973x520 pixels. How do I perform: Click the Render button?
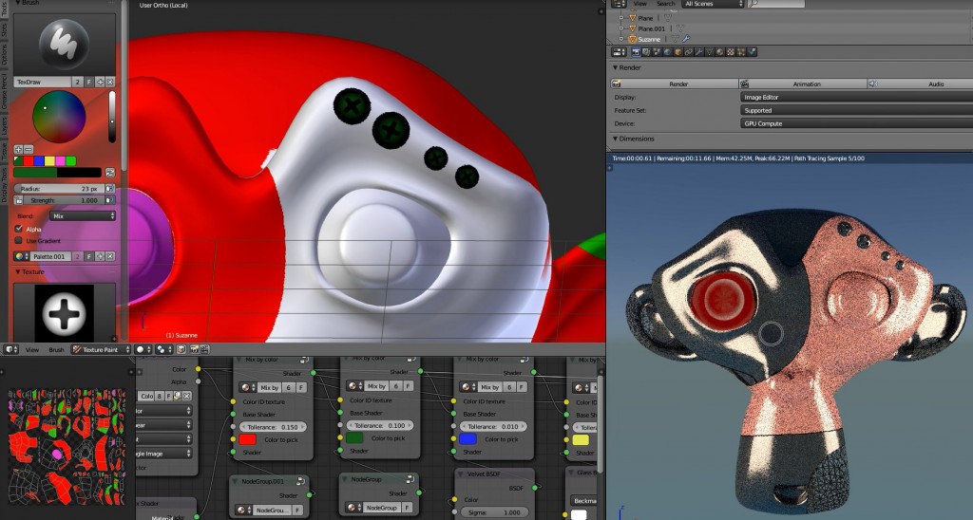tap(675, 84)
